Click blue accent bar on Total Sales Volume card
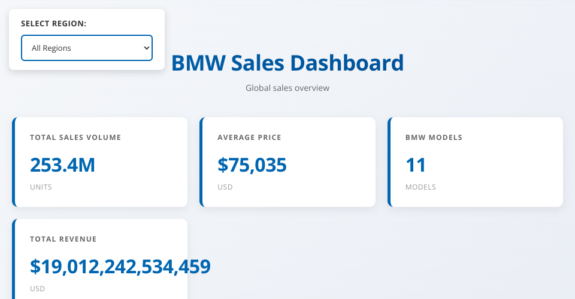Viewport: 575px width, 299px height. (x=13, y=162)
